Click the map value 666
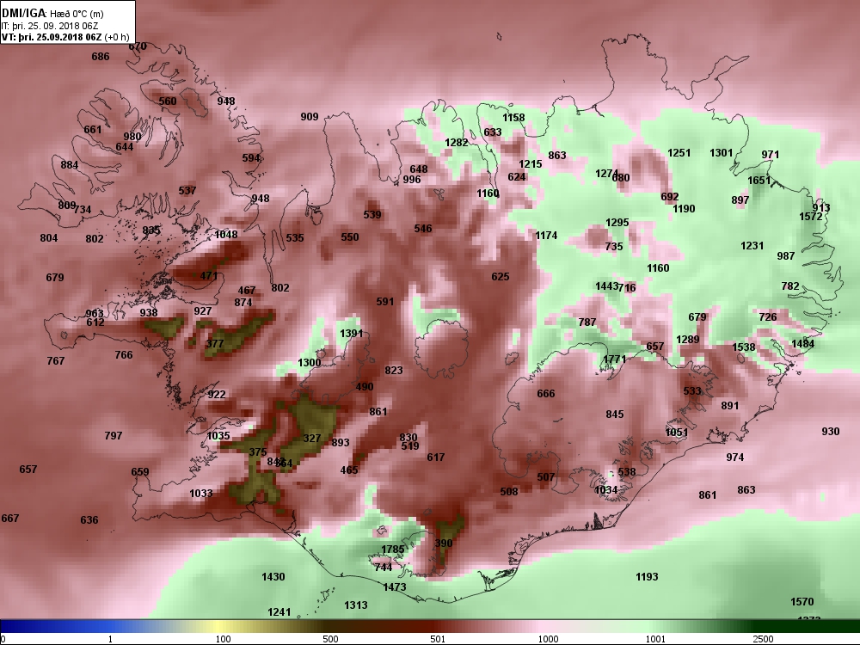Viewport: 860px width, 645px height. tap(546, 393)
